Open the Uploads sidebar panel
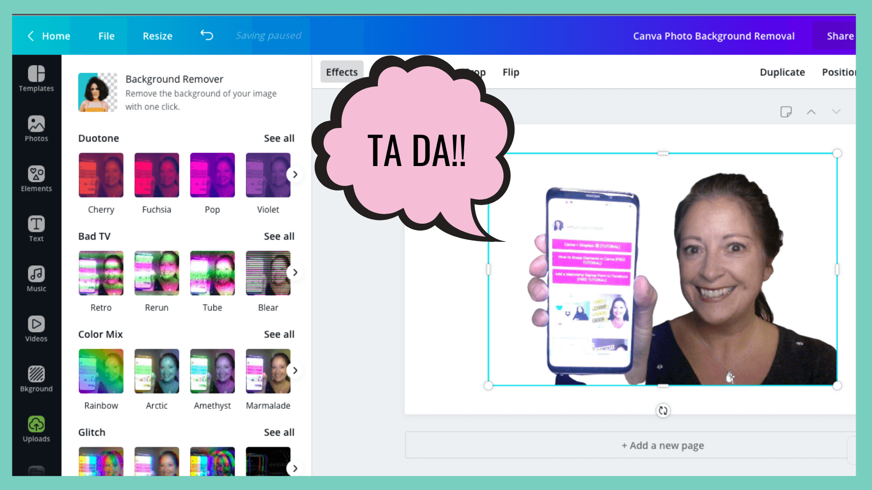The height and width of the screenshot is (490, 872). 36,429
